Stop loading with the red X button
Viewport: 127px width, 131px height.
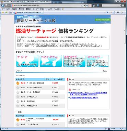90,5
